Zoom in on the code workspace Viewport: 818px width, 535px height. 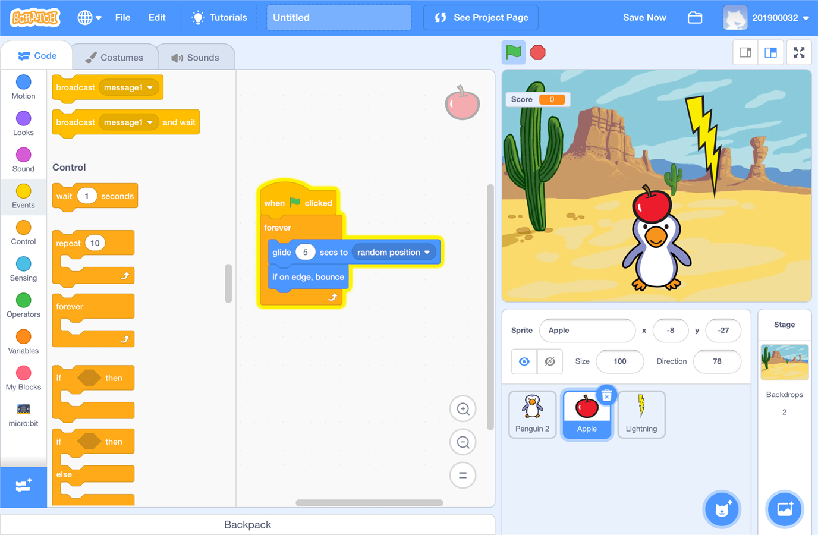463,409
